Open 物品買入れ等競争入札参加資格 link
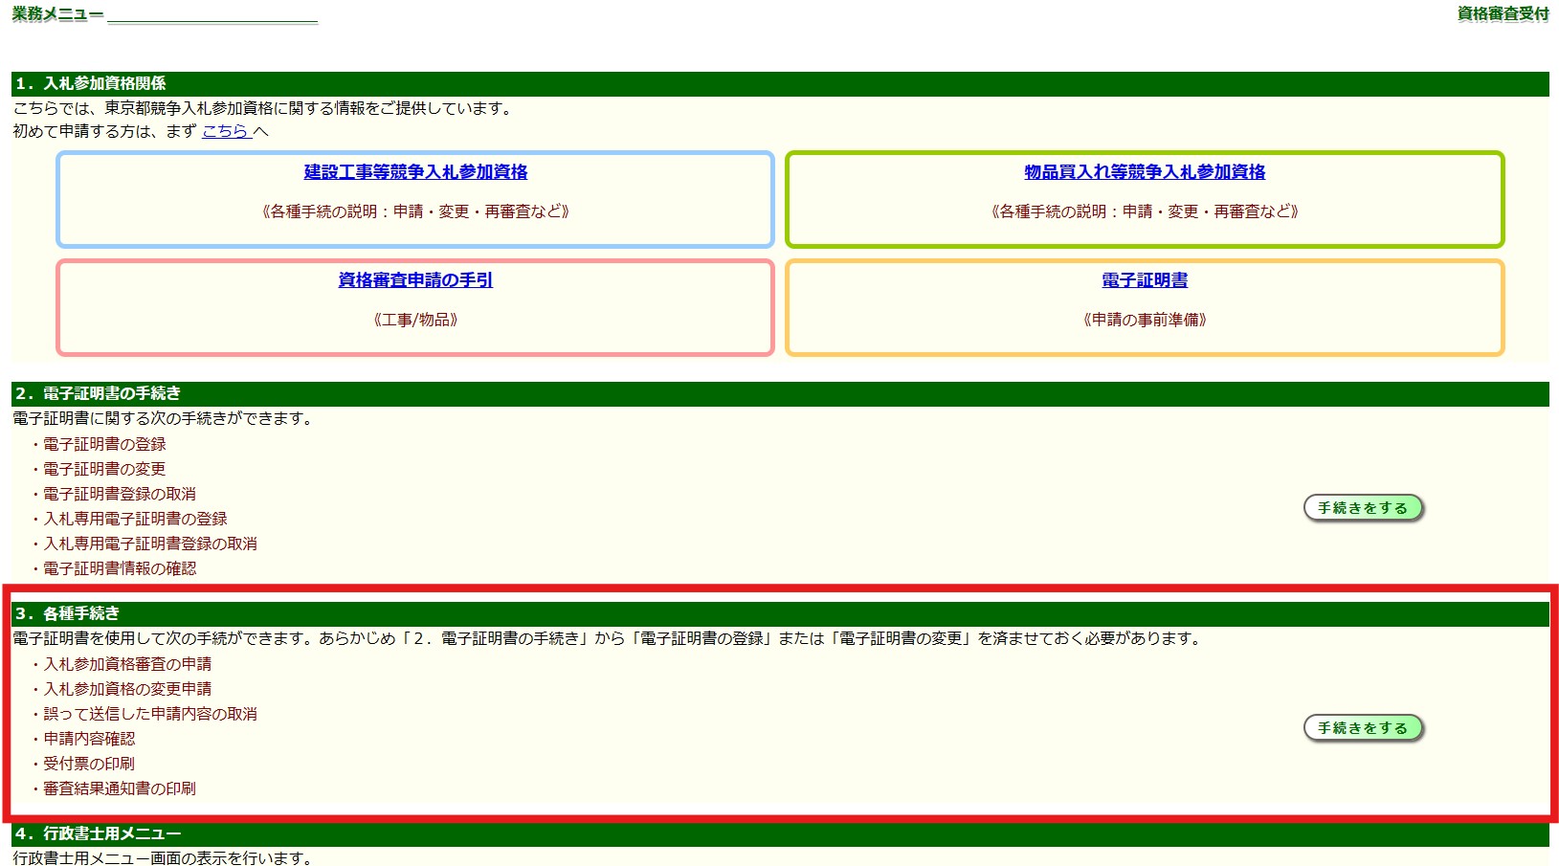 point(1145,172)
